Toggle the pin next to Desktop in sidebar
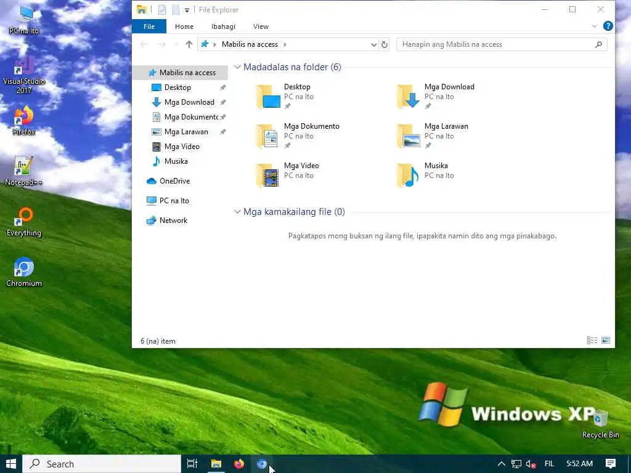This screenshot has width=631, height=473. click(x=222, y=87)
